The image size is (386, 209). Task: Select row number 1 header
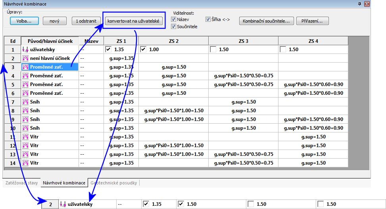pyautogui.click(x=13, y=50)
